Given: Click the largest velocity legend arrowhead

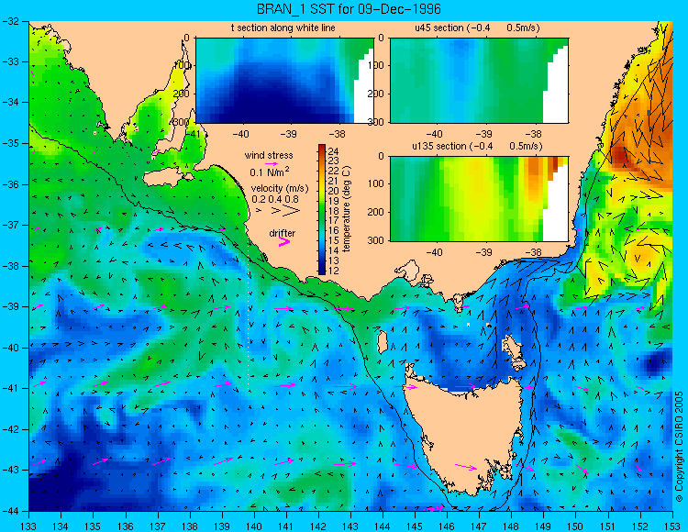Looking at the screenshot, I should pos(292,211).
